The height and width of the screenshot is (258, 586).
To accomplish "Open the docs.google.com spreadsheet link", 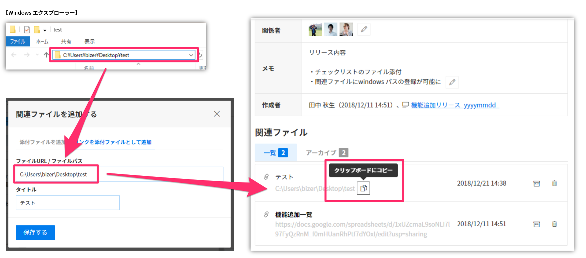I will (362, 229).
